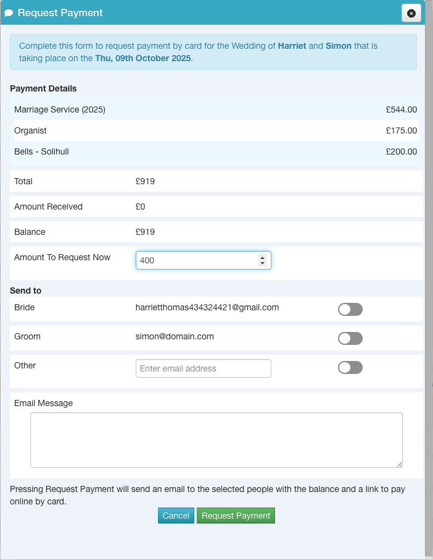Select the Organist payment line

pos(216,130)
